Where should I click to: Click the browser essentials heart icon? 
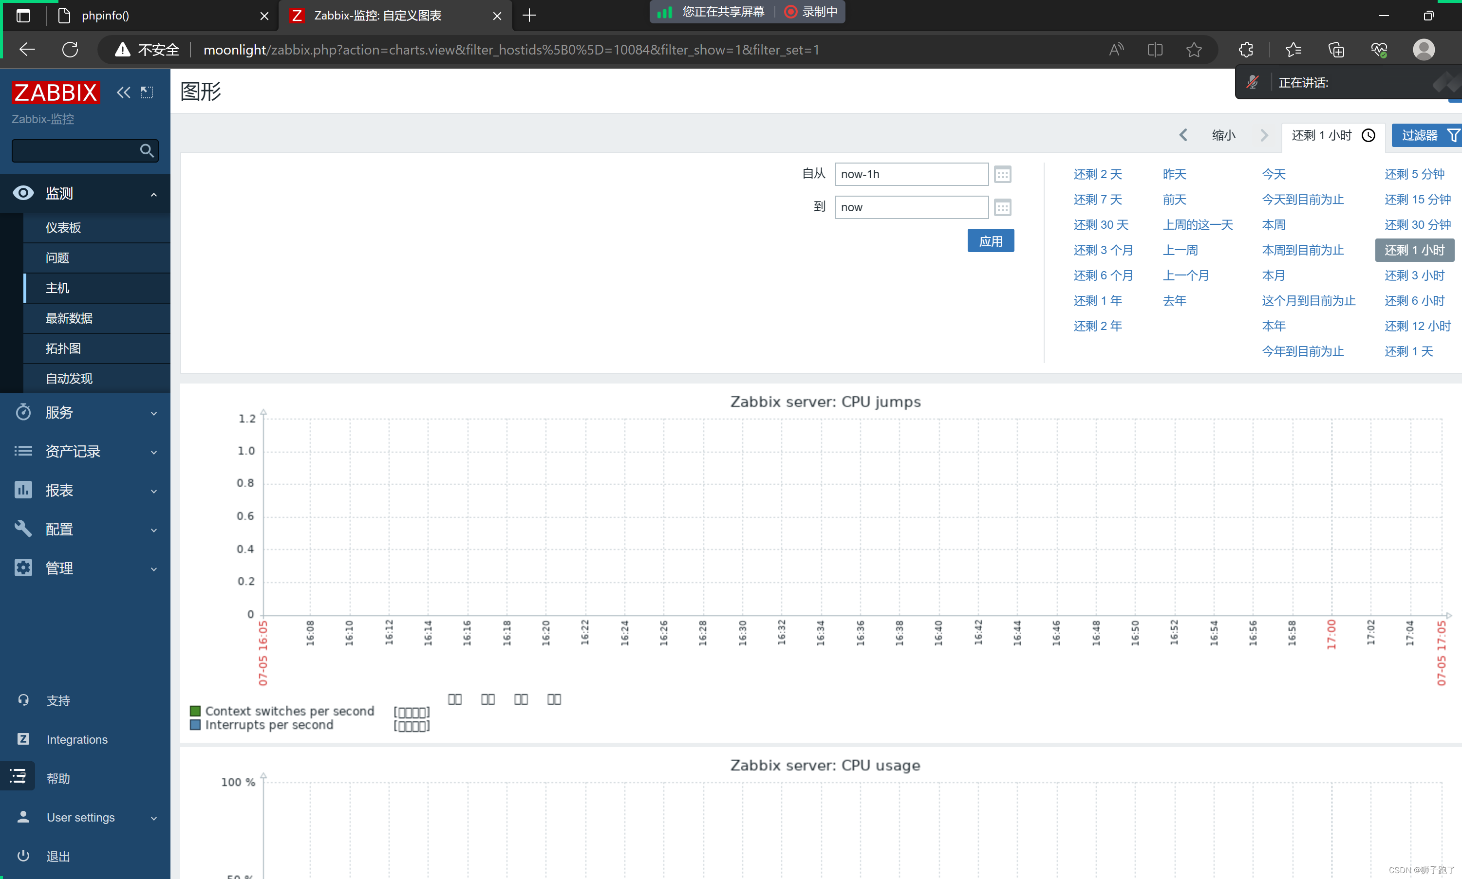tap(1379, 50)
